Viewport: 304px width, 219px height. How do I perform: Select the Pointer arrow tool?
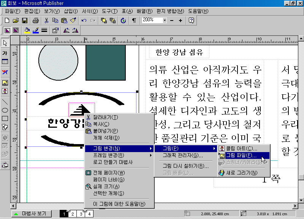pos(5,43)
